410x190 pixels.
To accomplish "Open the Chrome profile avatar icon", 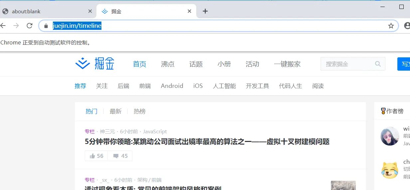I will 407,26.
